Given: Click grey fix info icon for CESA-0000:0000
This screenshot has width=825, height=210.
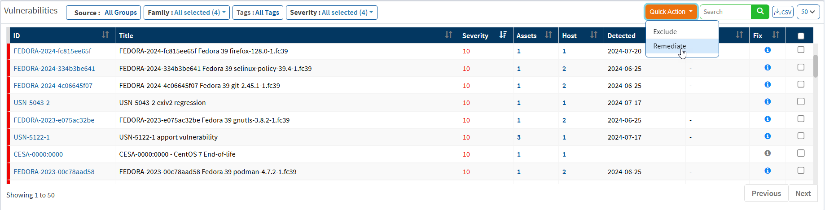Looking at the screenshot, I should 768,153.
